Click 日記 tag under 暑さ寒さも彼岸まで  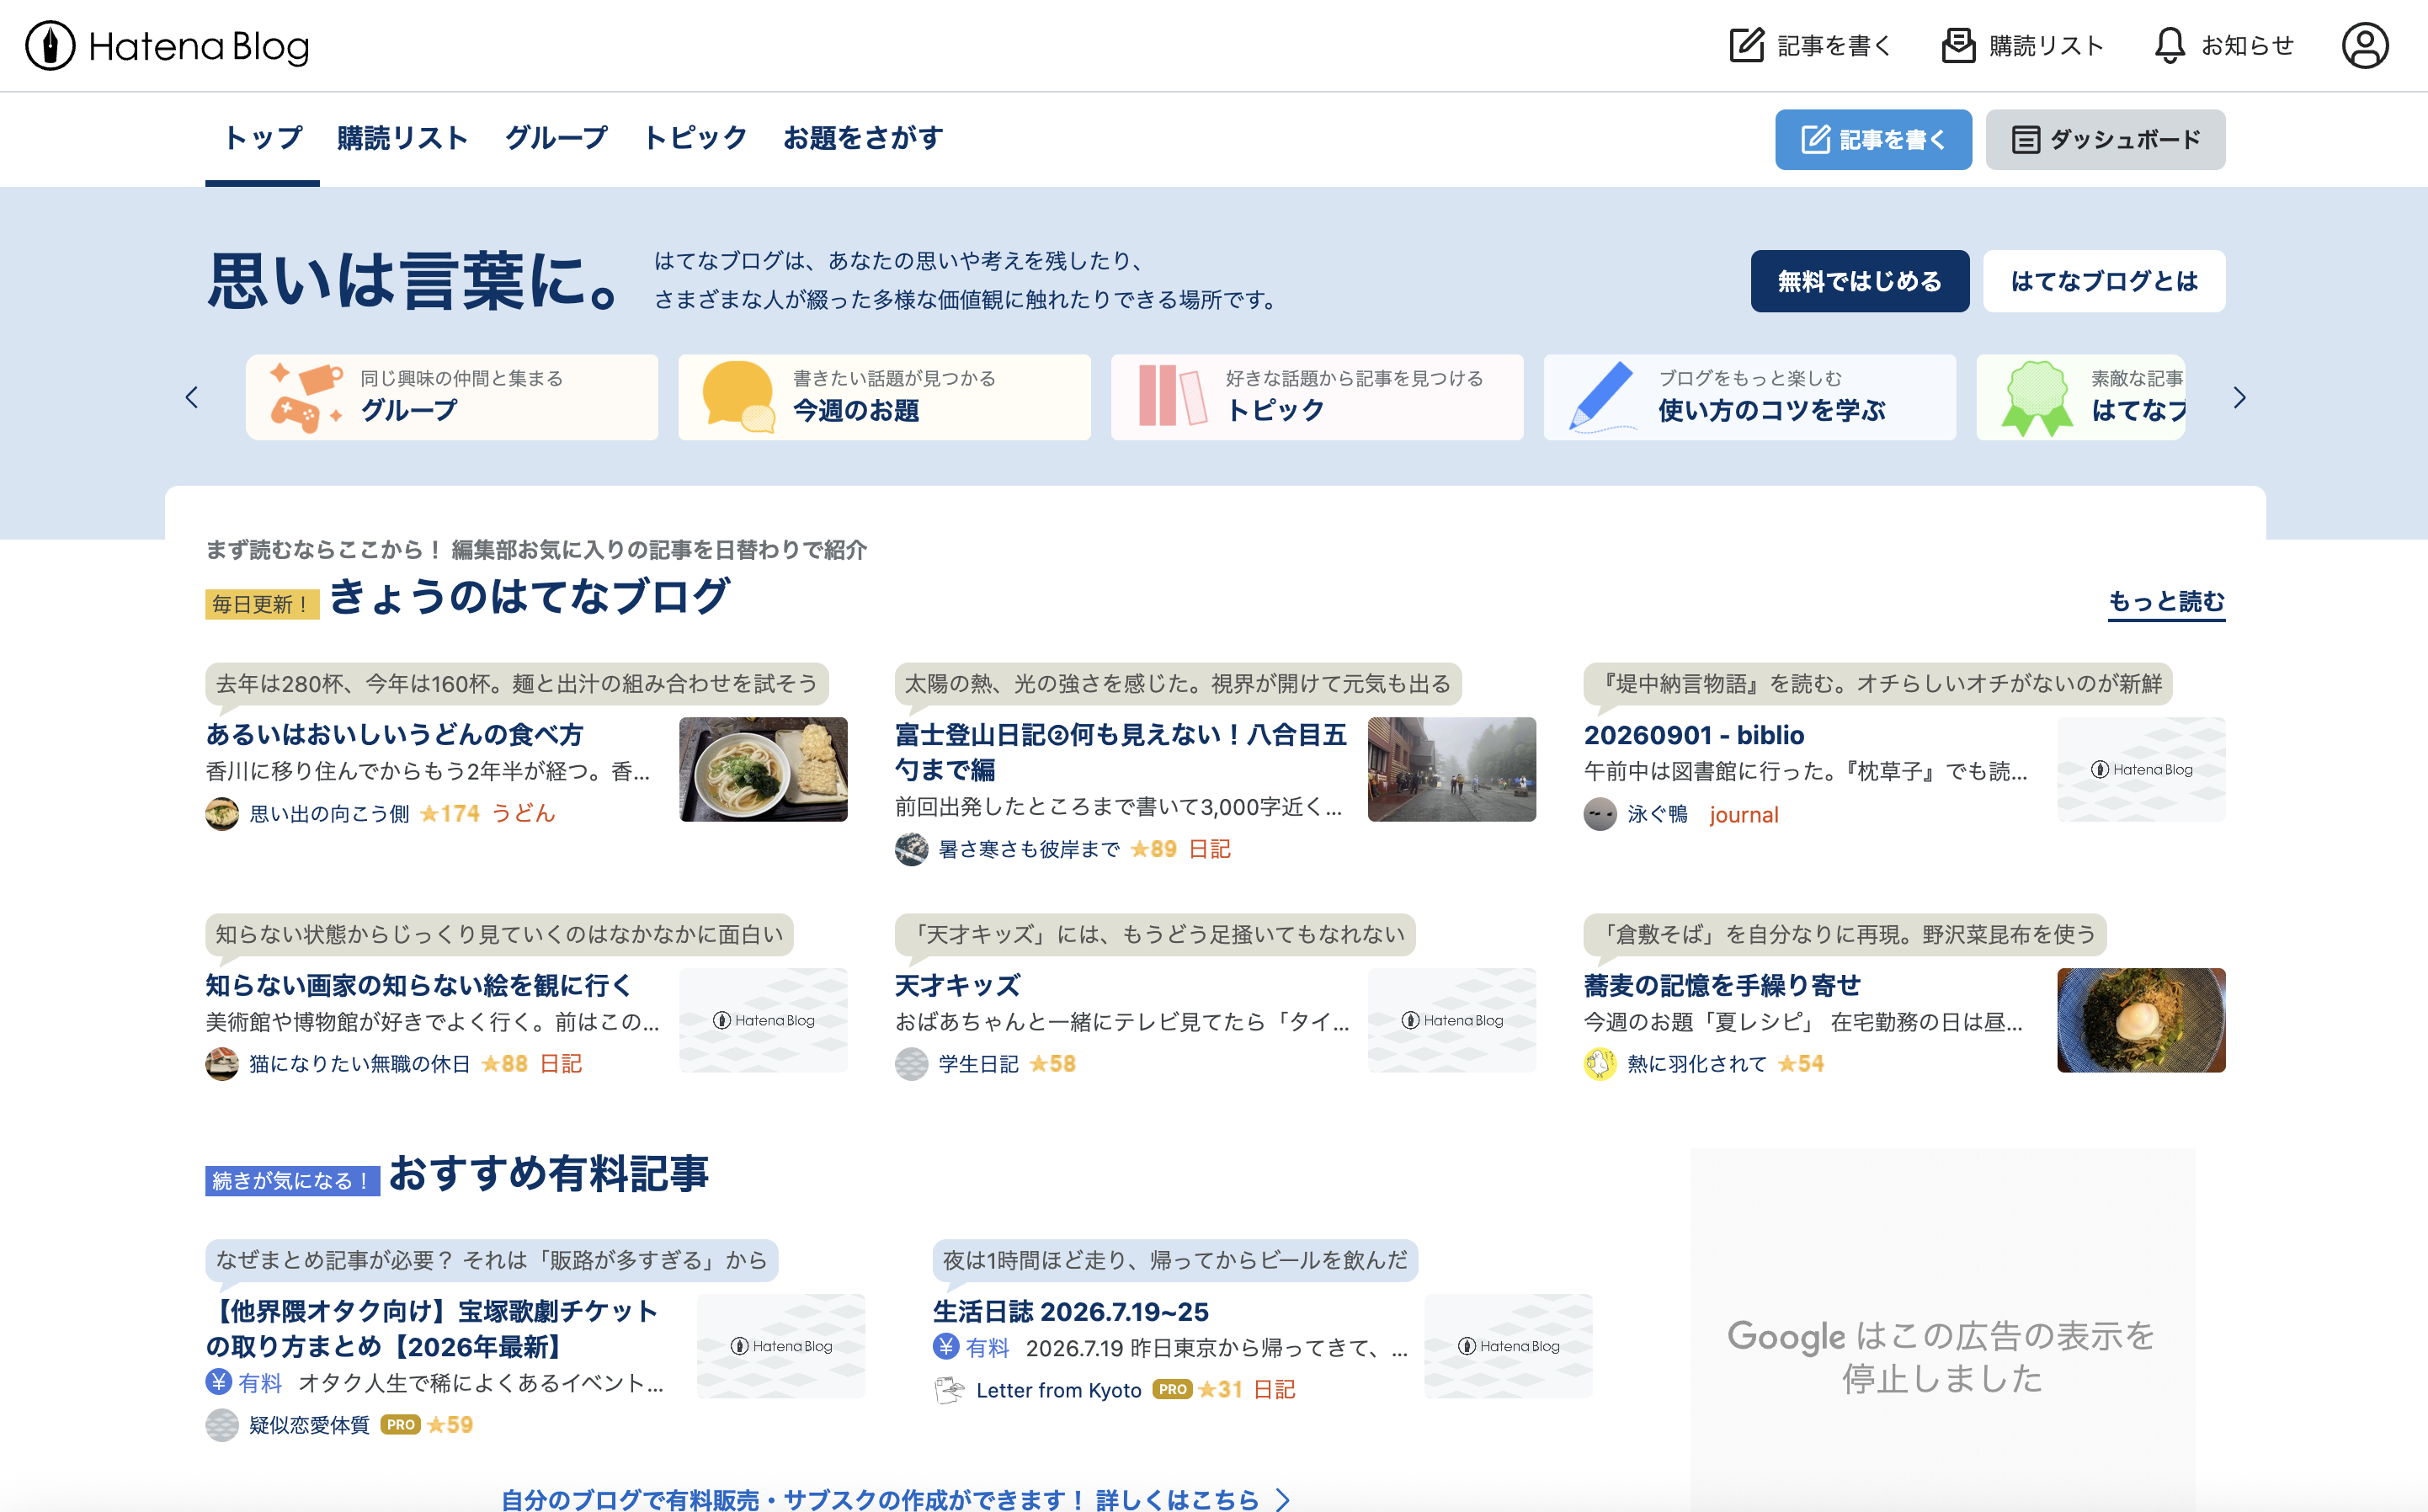tap(1210, 850)
